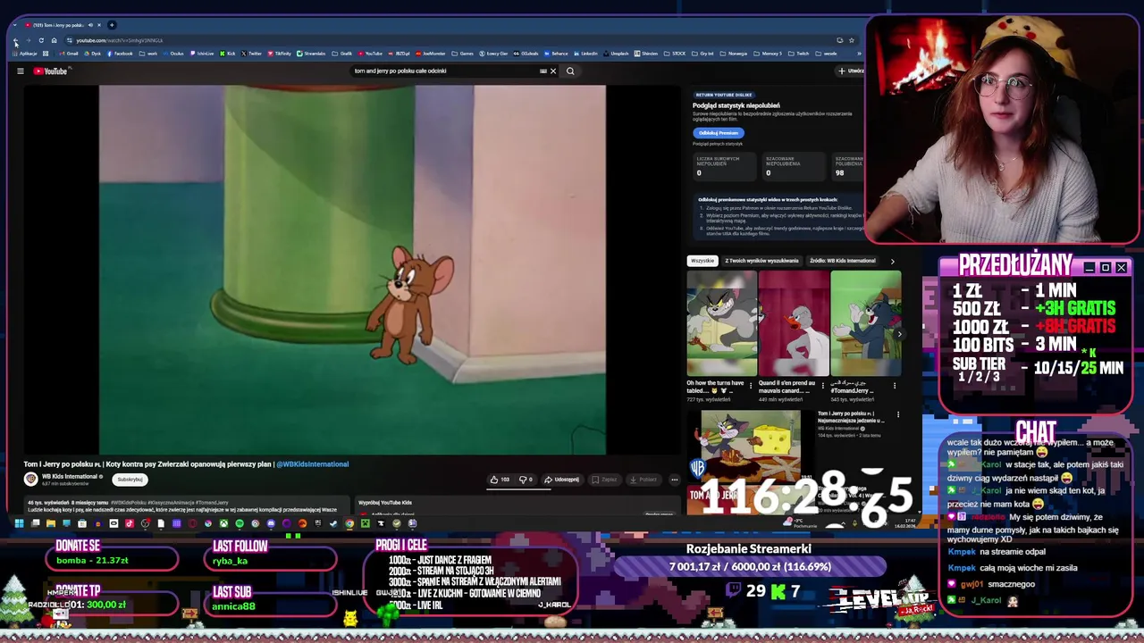Open the browser home page icon
Screen dimensions: 1144x643
pos(54,40)
